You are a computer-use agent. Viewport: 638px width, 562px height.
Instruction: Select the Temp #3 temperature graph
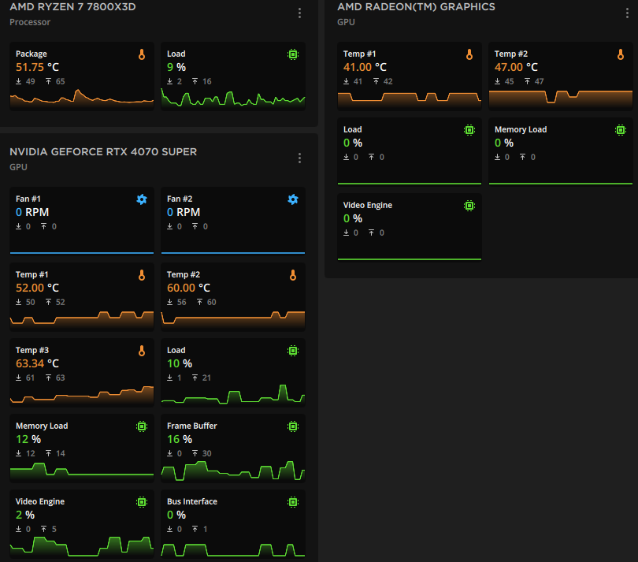click(x=82, y=396)
